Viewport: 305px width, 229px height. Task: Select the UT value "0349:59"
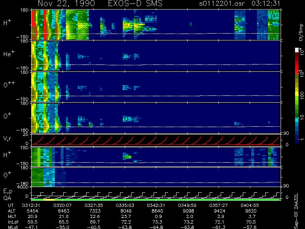[x=187, y=205]
